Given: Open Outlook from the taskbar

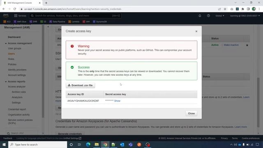Looking at the screenshot, I should point(122,144).
